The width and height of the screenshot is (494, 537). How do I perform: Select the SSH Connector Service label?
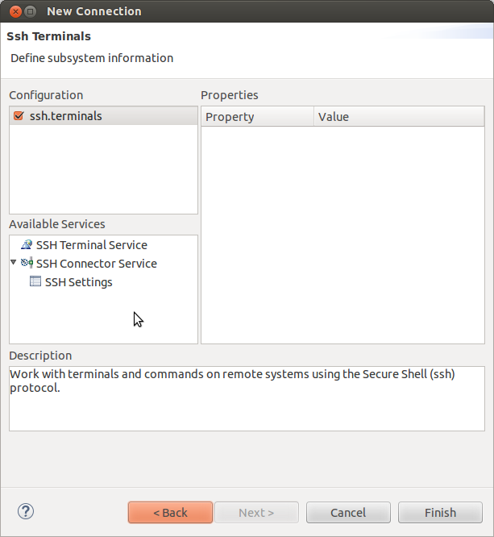(96, 264)
